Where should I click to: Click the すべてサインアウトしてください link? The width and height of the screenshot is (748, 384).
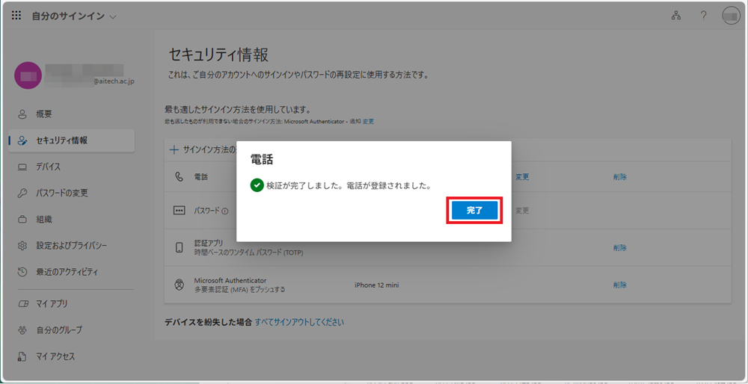tap(299, 322)
